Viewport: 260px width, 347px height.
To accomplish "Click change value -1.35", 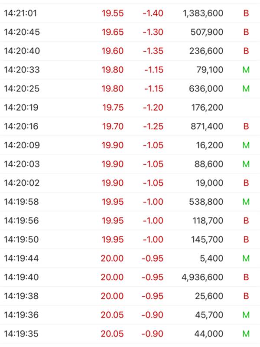I will click(x=153, y=51).
